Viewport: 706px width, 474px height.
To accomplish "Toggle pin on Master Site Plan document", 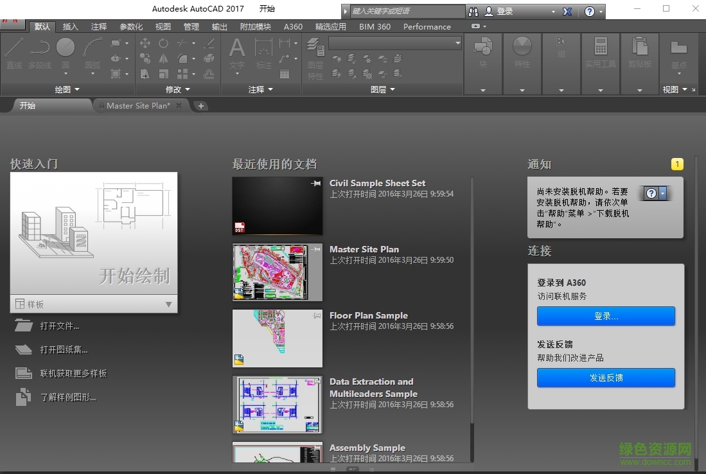I will point(315,249).
